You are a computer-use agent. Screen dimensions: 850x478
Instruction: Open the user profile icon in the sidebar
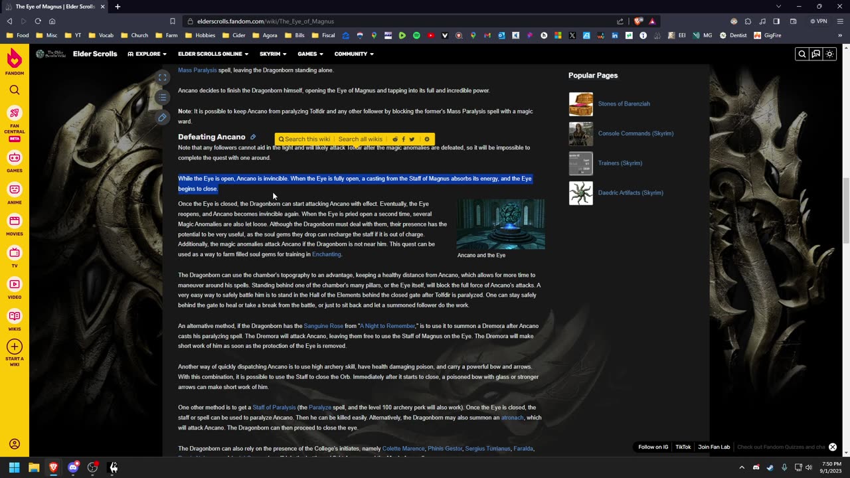coord(15,444)
